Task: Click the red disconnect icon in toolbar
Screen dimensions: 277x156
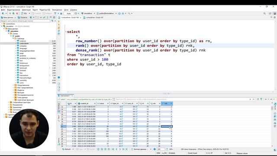Action: pyautogui.click(x=17, y=13)
